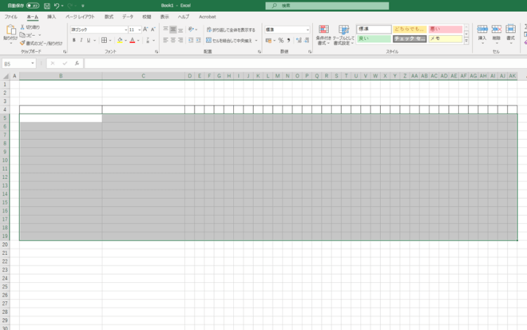Open the font name dropdown (游ゴシック)
Screen dimensions: 527x330
[98, 29]
